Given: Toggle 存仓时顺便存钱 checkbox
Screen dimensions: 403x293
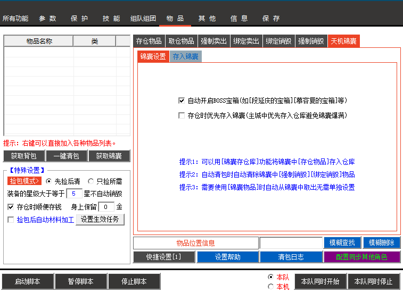Looking at the screenshot, I should pyautogui.click(x=11, y=207).
